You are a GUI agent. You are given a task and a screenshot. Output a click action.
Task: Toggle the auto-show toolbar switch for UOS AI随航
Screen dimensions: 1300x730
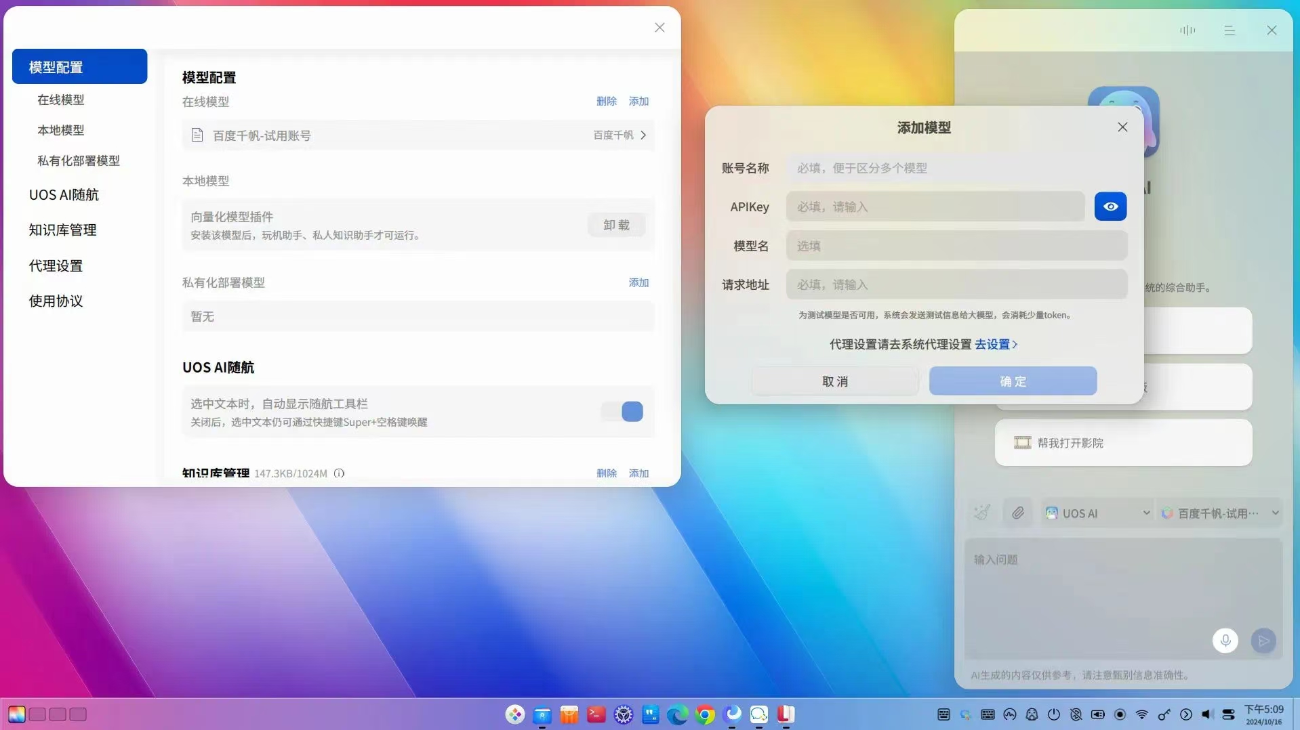click(622, 411)
